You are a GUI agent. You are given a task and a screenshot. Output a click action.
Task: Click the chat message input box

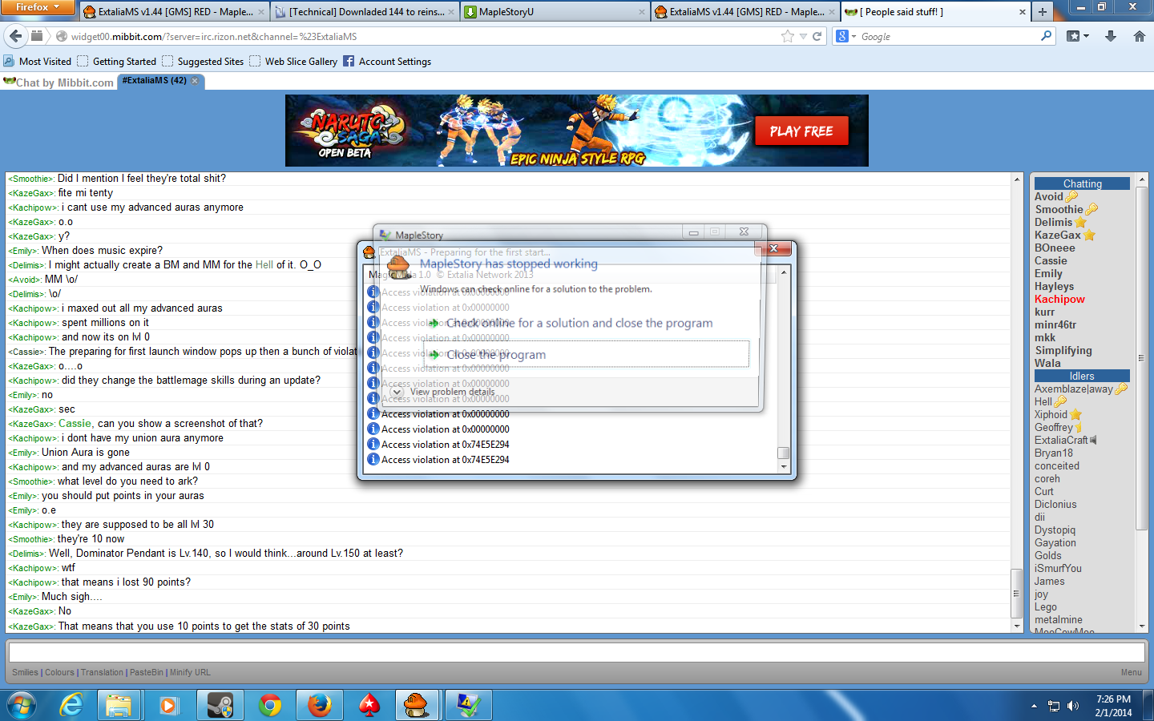(576, 652)
